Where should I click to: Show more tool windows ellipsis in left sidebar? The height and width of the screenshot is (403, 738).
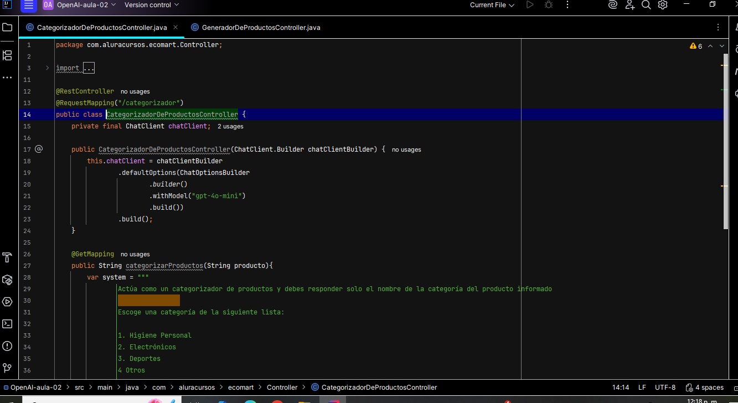pyautogui.click(x=7, y=78)
